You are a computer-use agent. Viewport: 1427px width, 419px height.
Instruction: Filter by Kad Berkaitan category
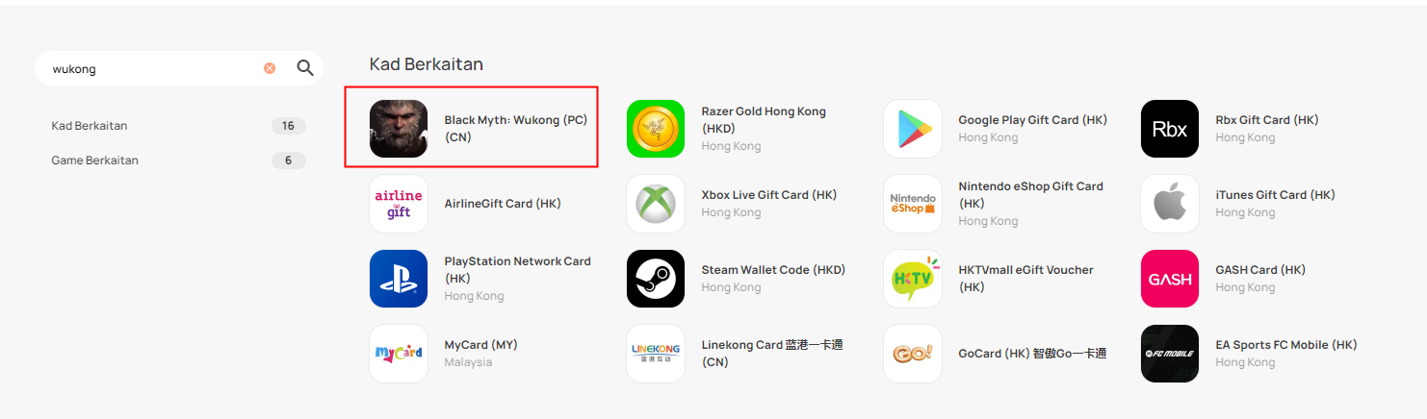(178, 126)
